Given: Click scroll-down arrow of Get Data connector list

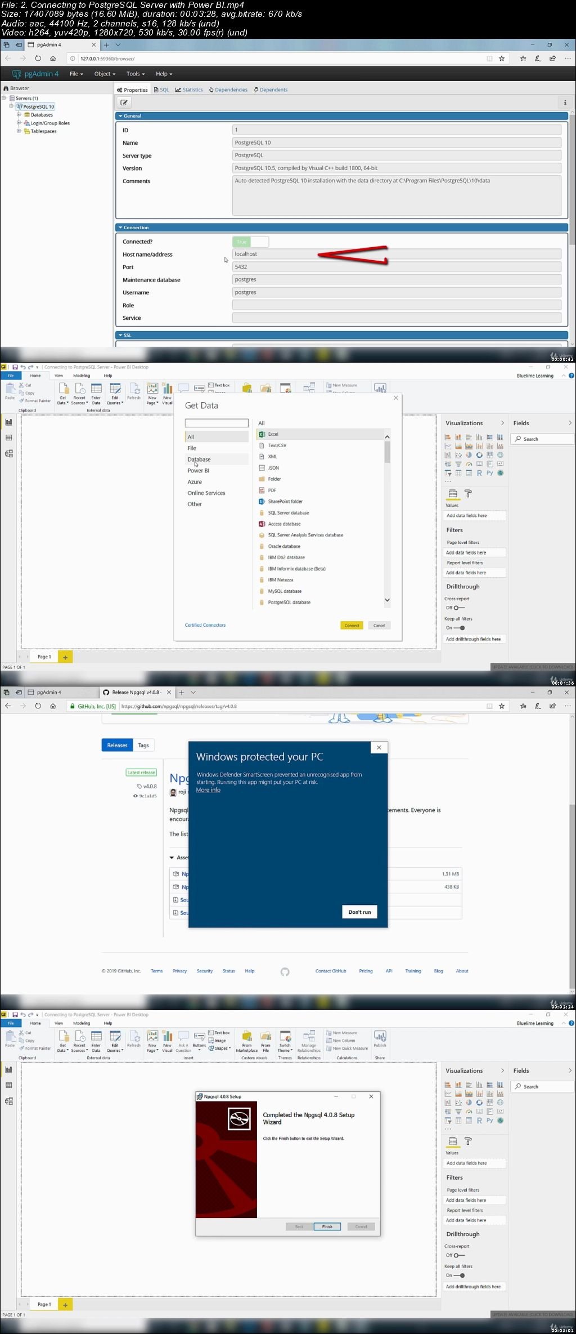Looking at the screenshot, I should point(387,600).
